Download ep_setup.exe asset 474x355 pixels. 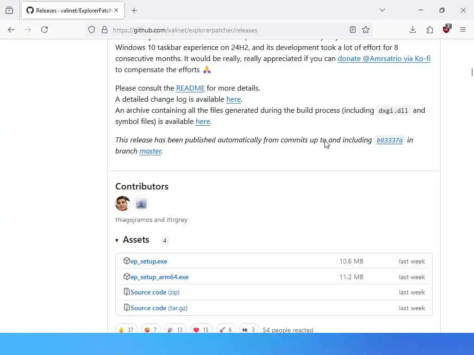click(x=149, y=262)
